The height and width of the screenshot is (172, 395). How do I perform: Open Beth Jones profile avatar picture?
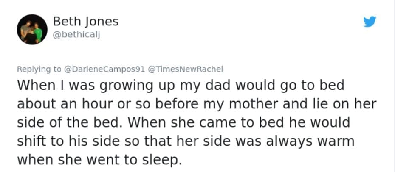(32, 29)
